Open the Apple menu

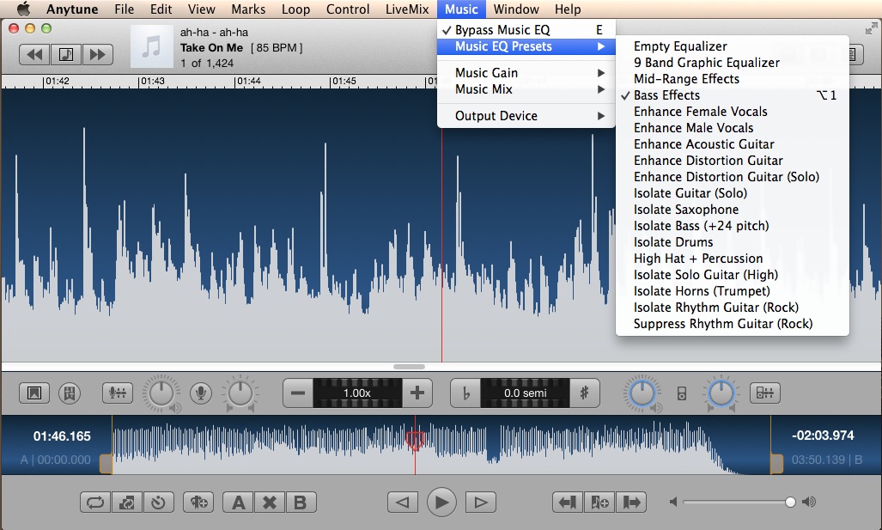coord(23,9)
